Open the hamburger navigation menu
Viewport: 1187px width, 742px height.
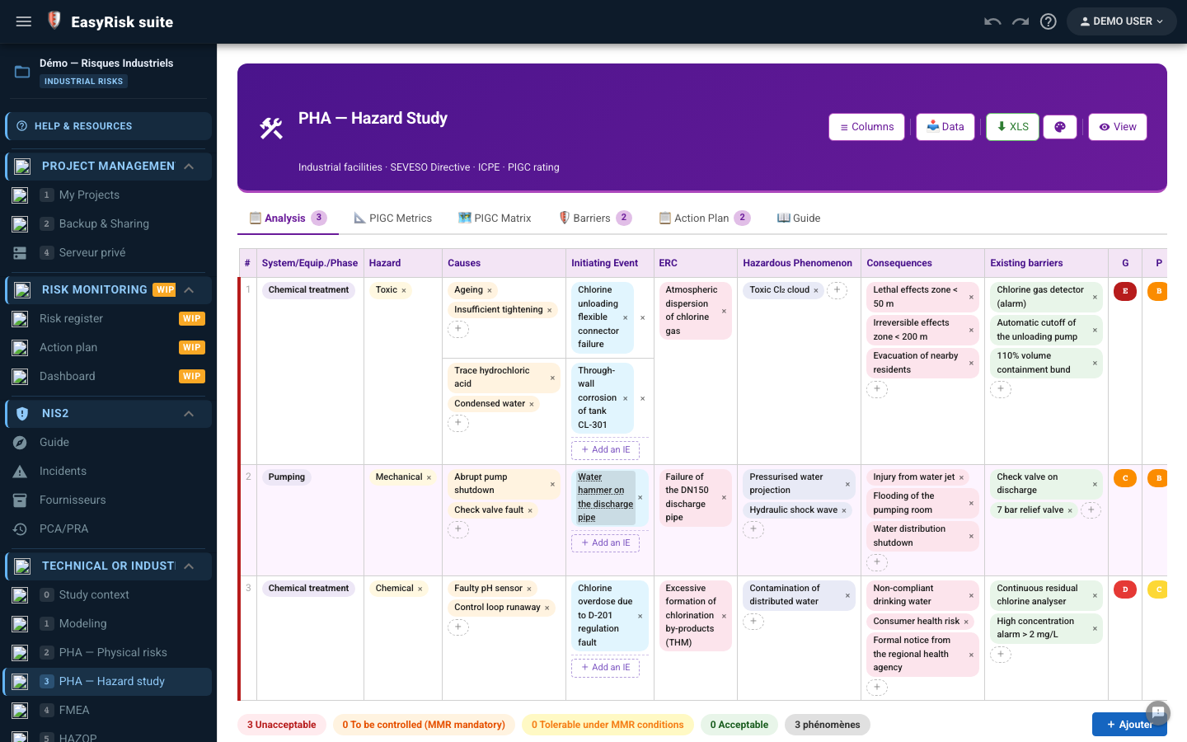[x=24, y=21]
